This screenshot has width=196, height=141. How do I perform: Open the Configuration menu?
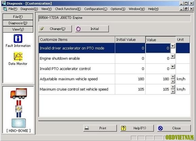[x=96, y=9]
